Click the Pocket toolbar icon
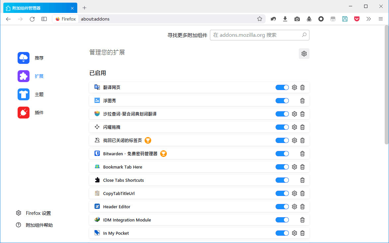The height and width of the screenshot is (243, 389). click(x=357, y=19)
